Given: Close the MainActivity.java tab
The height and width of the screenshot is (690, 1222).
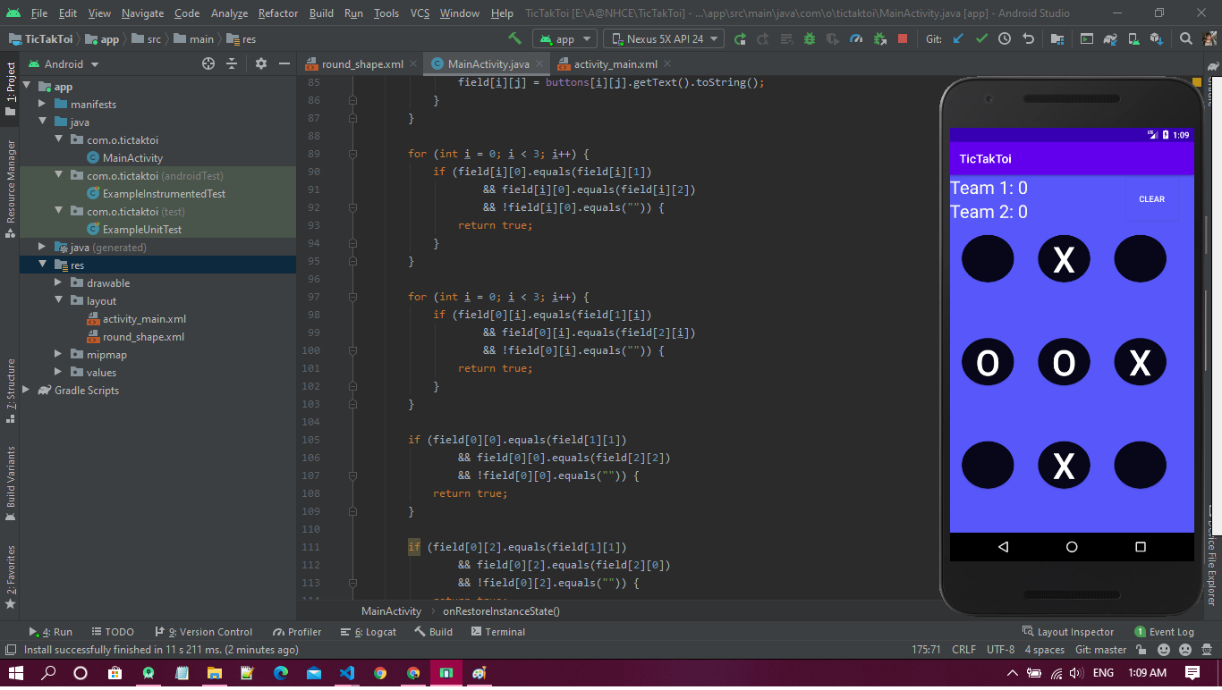Looking at the screenshot, I should coord(539,64).
